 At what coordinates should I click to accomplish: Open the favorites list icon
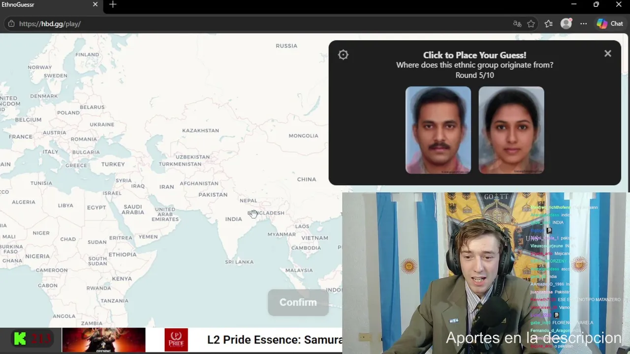click(x=549, y=24)
